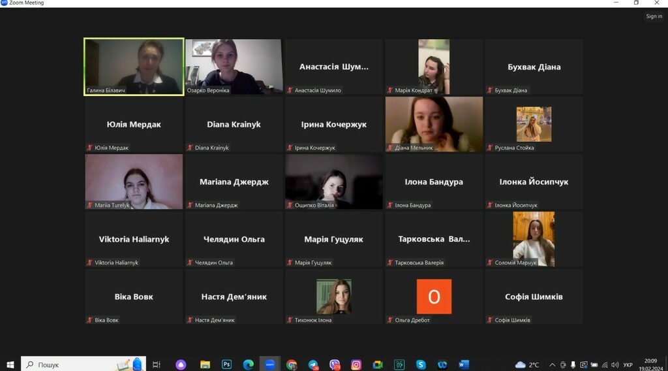Select Ольга Дребот's orange avatar tile
The width and height of the screenshot is (668, 371).
[x=434, y=297]
